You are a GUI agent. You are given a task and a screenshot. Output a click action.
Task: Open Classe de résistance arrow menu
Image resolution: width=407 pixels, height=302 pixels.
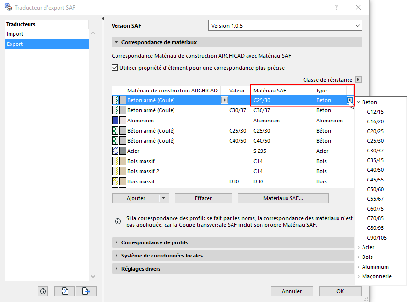click(x=358, y=80)
